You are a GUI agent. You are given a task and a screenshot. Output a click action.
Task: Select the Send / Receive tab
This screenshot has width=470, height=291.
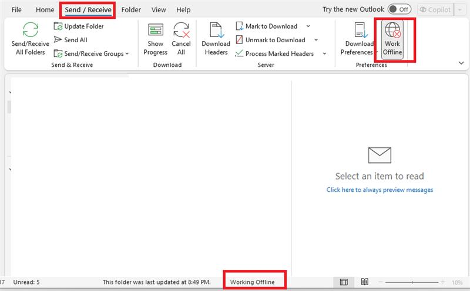[x=88, y=10]
